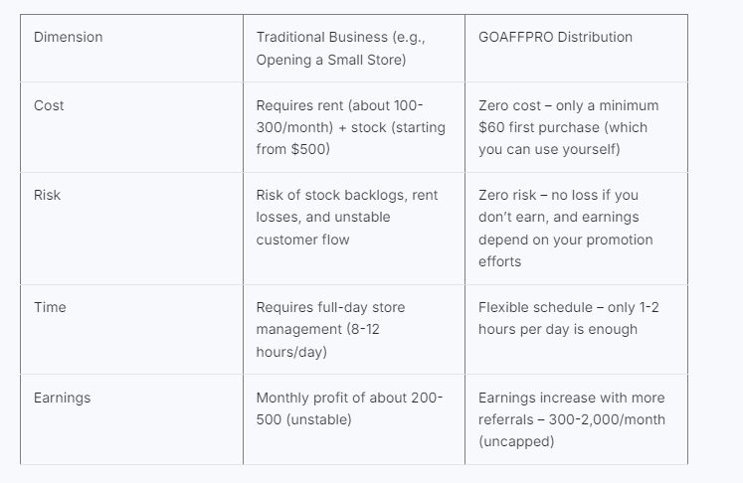This screenshot has width=743, height=483.
Task: Select the Cost row label
Action: click(49, 105)
